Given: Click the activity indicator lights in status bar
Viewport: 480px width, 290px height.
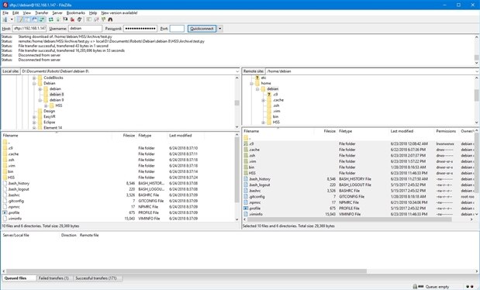Looking at the screenshot, I should (470, 287).
